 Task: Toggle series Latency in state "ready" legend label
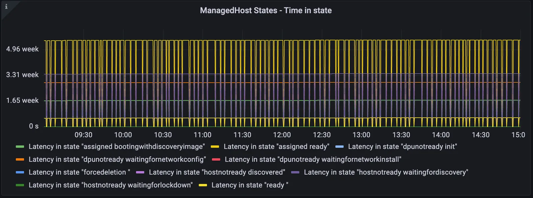pos(250,185)
